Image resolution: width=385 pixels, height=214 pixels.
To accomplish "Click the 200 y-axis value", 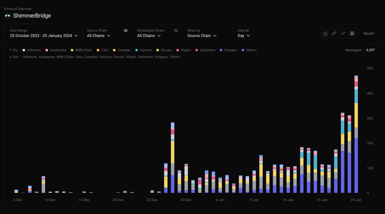I will 370,143.
